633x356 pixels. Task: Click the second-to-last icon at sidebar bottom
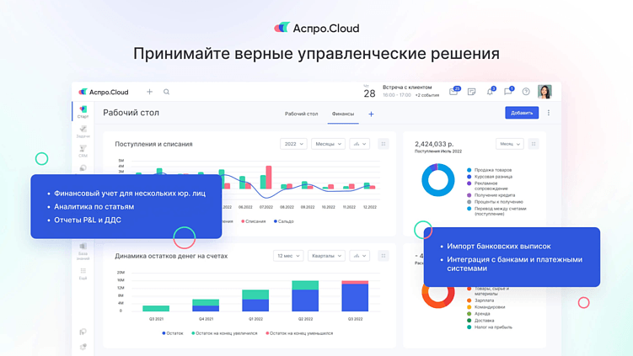tap(83, 332)
